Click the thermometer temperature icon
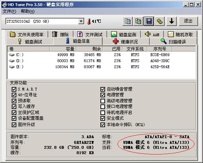203x163 pixels. [x=89, y=21]
